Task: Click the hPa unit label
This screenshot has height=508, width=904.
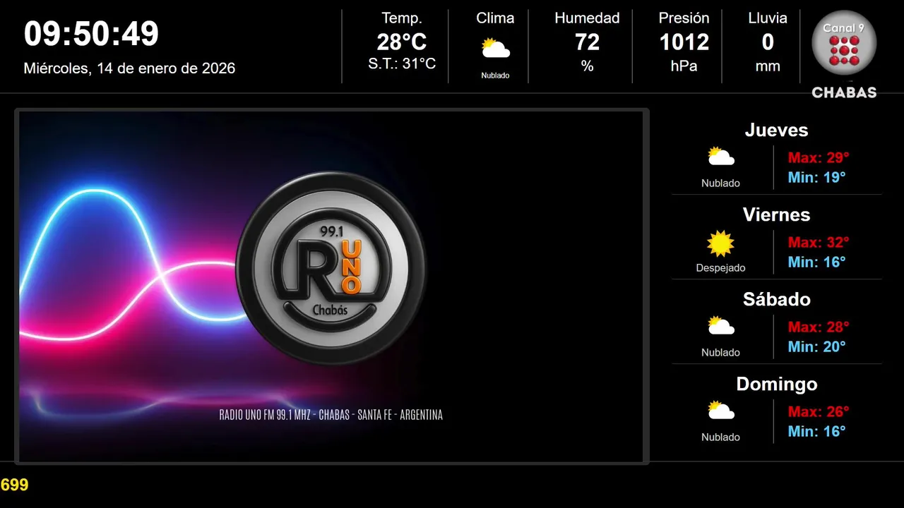Action: [684, 66]
